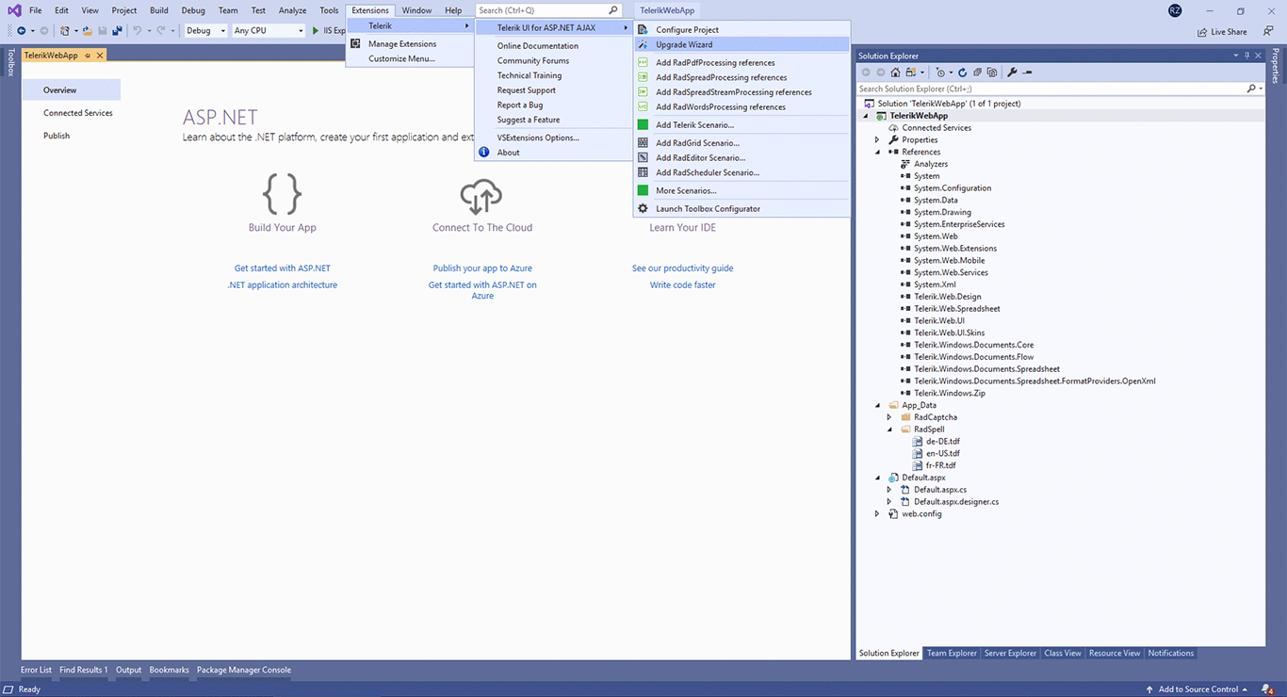Refresh the Solution Explorer
Image resolution: width=1287 pixels, height=697 pixels.
(962, 73)
